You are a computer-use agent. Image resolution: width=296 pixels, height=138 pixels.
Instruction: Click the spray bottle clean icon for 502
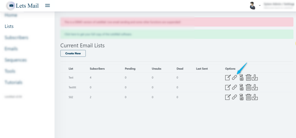click(x=241, y=97)
